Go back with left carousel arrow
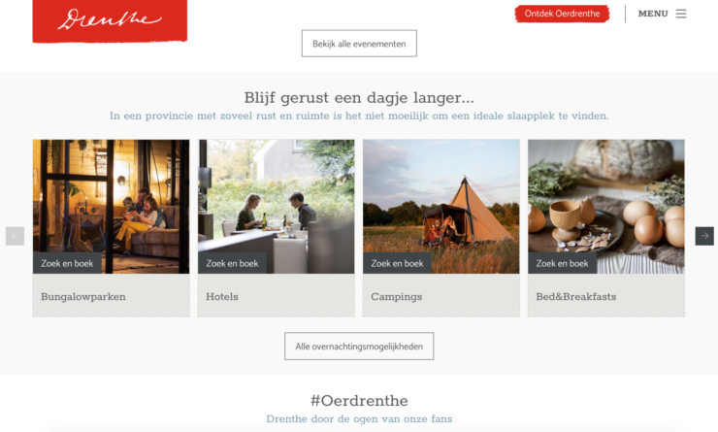The height and width of the screenshot is (432, 718). [x=15, y=236]
